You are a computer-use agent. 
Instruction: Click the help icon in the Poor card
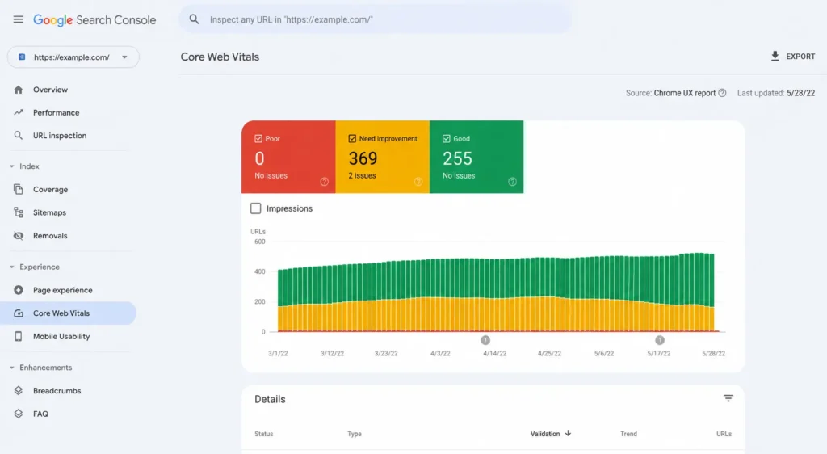point(325,182)
